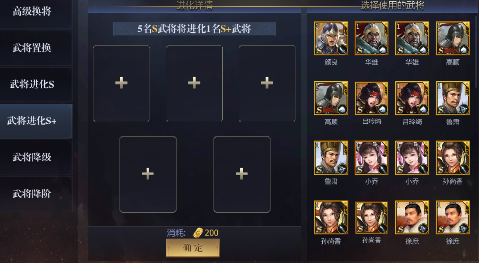The image size is (479, 263).
Task: Choose the 孙尚香 card in the third row
Action: click(452, 158)
